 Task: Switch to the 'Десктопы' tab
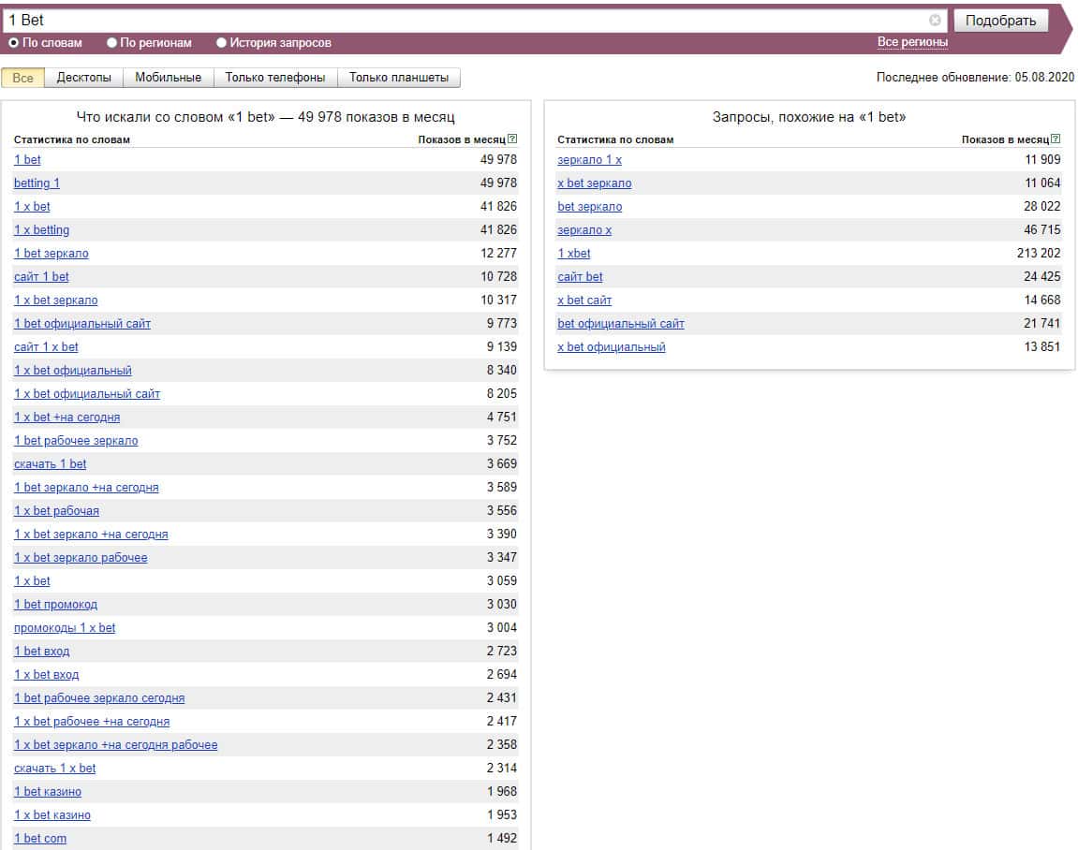tap(83, 78)
